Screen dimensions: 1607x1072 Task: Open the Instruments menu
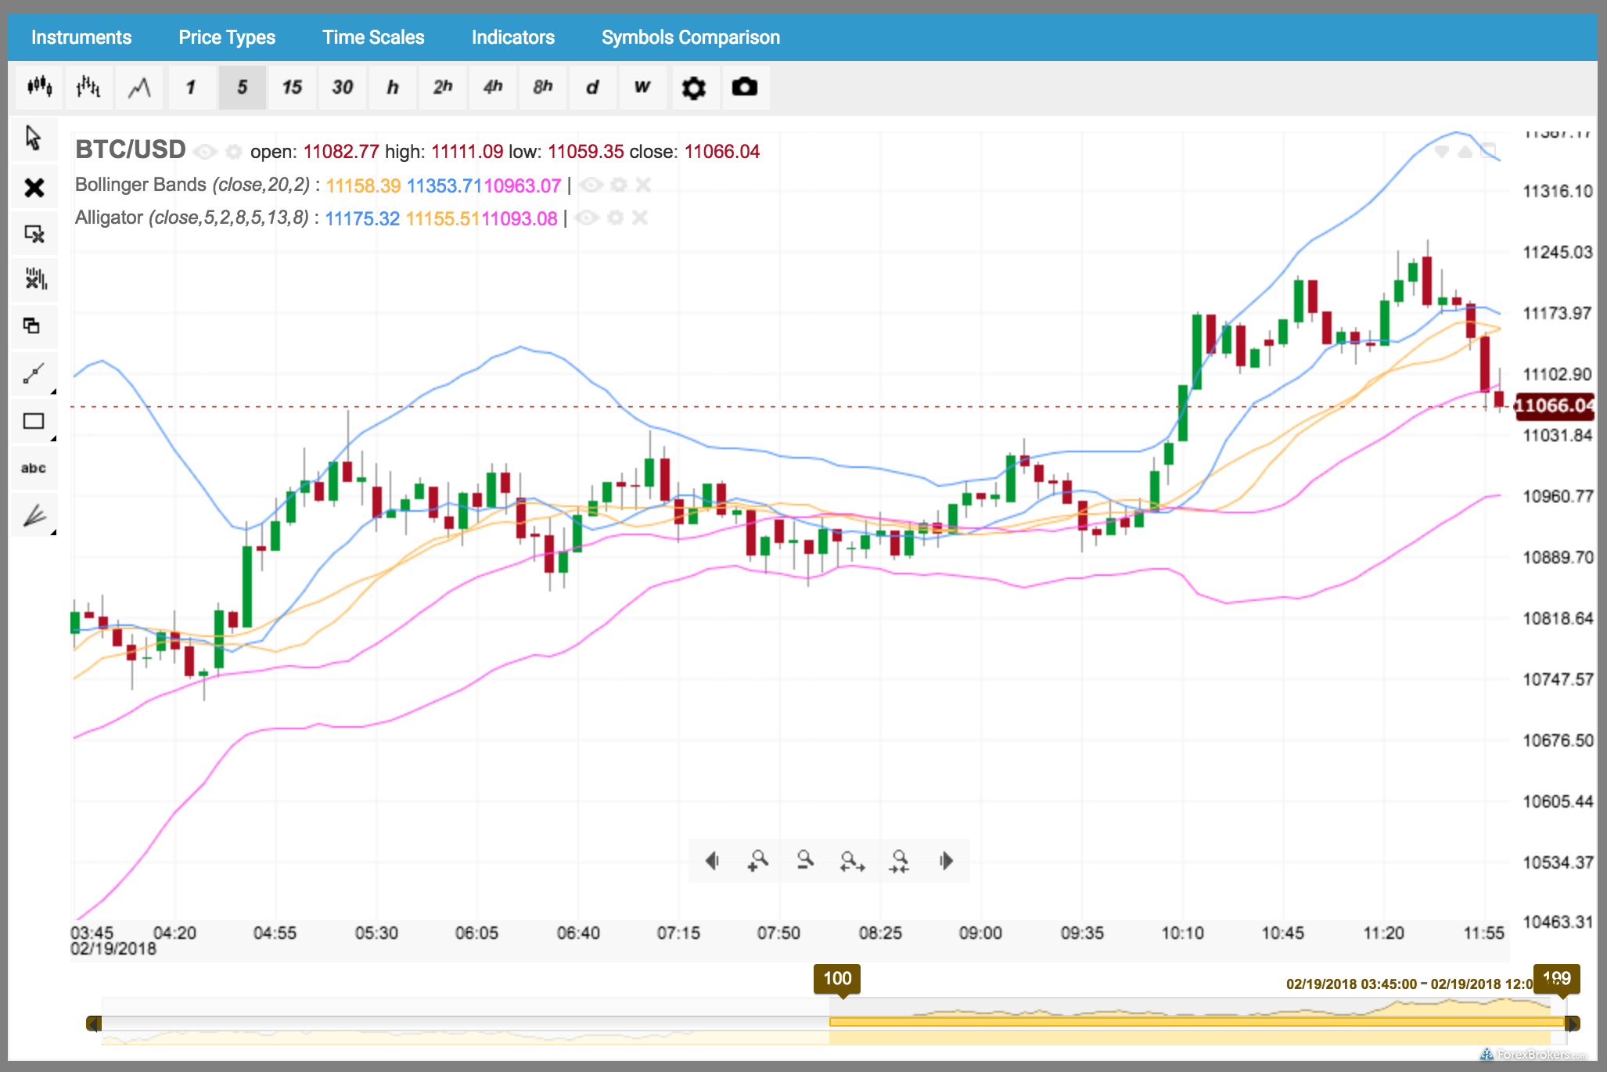pyautogui.click(x=81, y=38)
